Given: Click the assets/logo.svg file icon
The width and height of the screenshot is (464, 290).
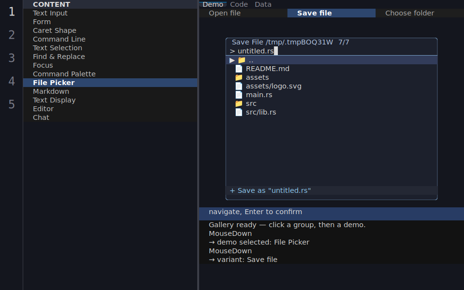Looking at the screenshot, I should coord(239,86).
